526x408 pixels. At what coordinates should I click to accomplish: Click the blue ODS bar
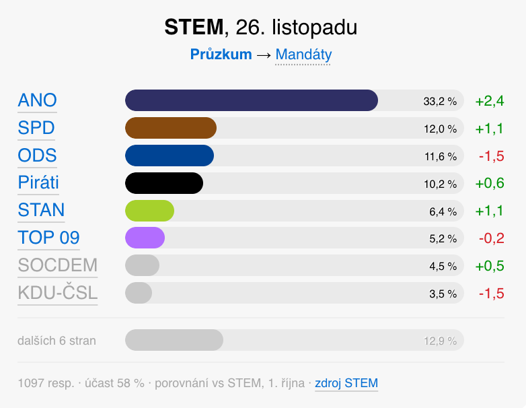click(x=170, y=156)
